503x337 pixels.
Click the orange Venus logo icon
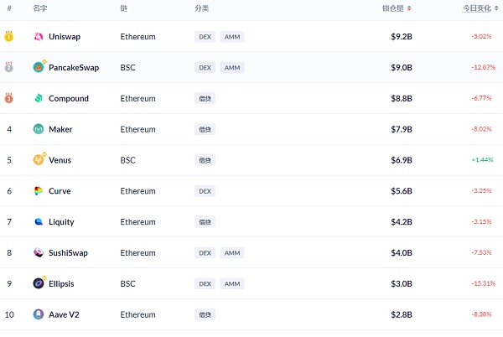(39, 159)
